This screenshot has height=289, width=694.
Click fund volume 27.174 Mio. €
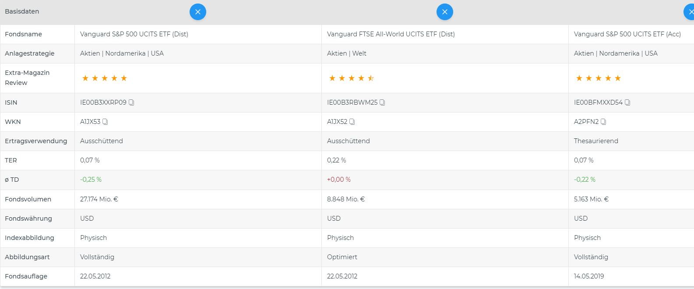click(99, 199)
